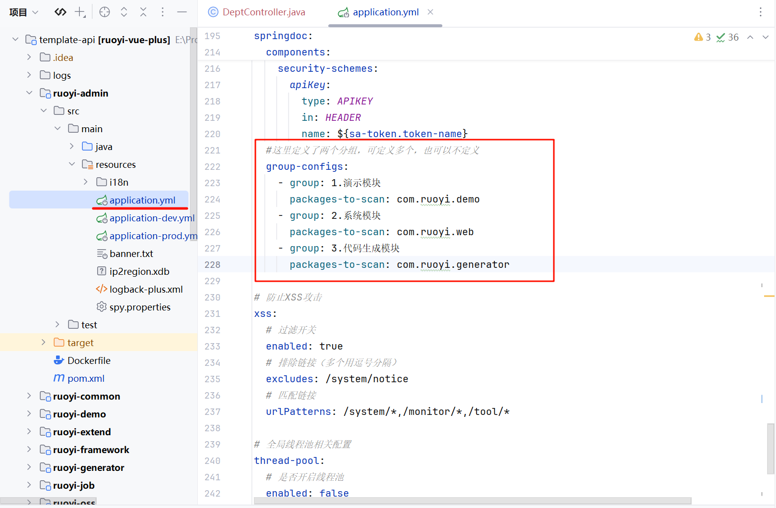The image size is (776, 508).
Task: Click the typo check count 36
Action: [x=727, y=37]
